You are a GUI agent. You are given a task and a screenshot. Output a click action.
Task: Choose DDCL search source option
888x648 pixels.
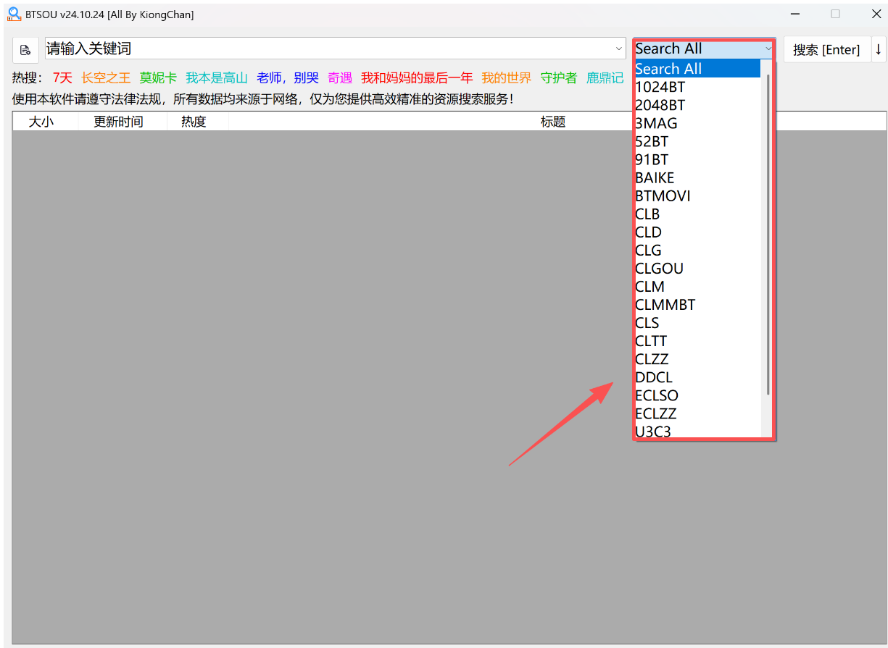tap(654, 377)
